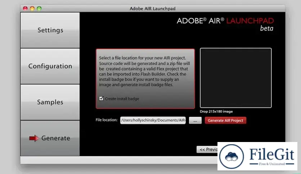Select the Generate section

(50, 138)
